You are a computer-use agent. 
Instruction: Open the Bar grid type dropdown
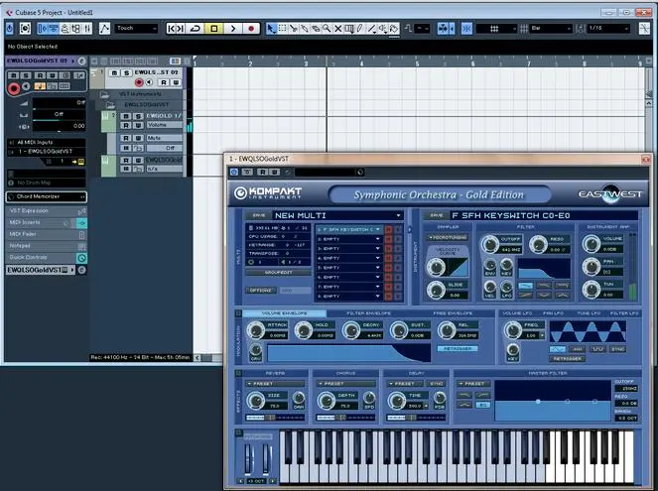(551, 29)
